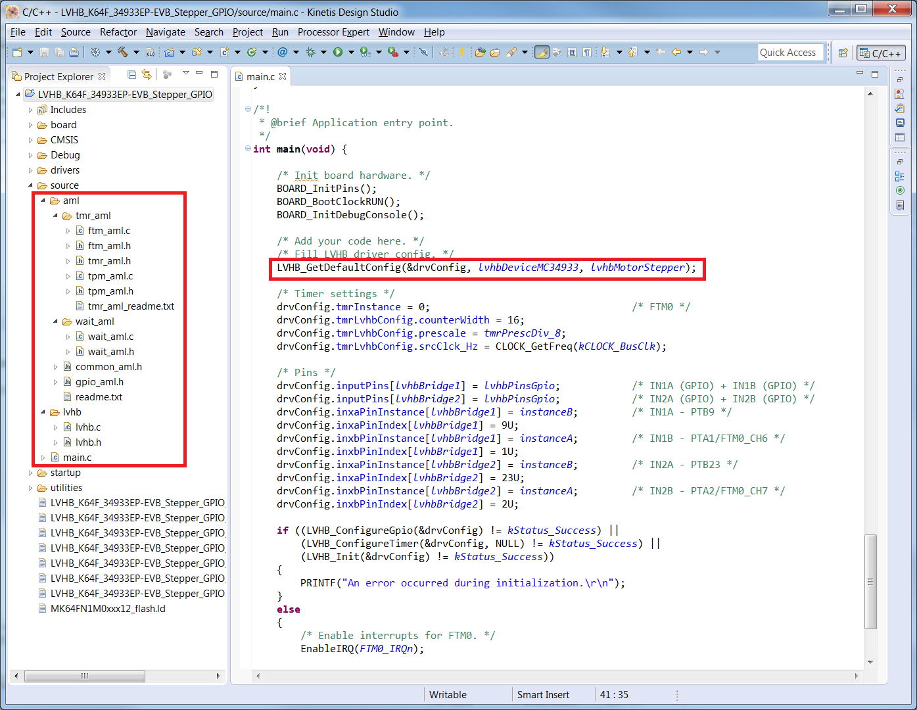Collapse the tmr_aml folder node

(55, 216)
